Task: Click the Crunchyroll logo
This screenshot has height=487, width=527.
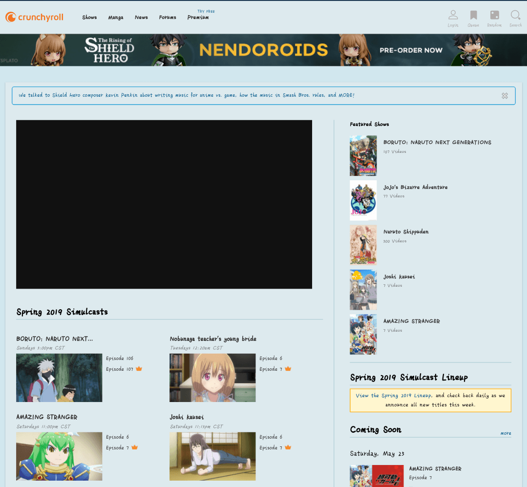Action: (x=34, y=17)
